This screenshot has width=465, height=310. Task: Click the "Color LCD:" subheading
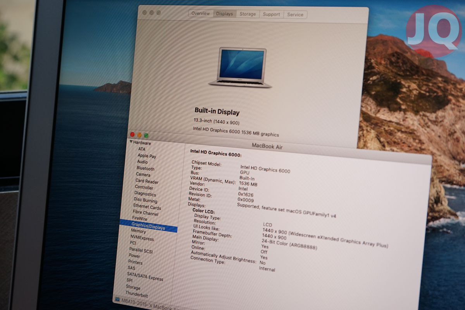pos(203,211)
